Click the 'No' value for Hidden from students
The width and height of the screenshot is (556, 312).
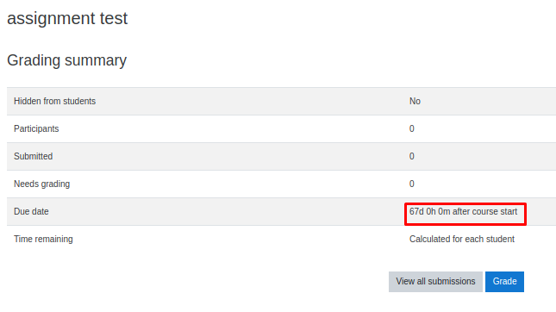pyautogui.click(x=415, y=101)
